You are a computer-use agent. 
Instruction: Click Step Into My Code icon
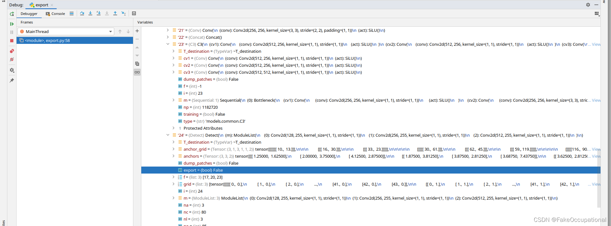[x=99, y=13]
